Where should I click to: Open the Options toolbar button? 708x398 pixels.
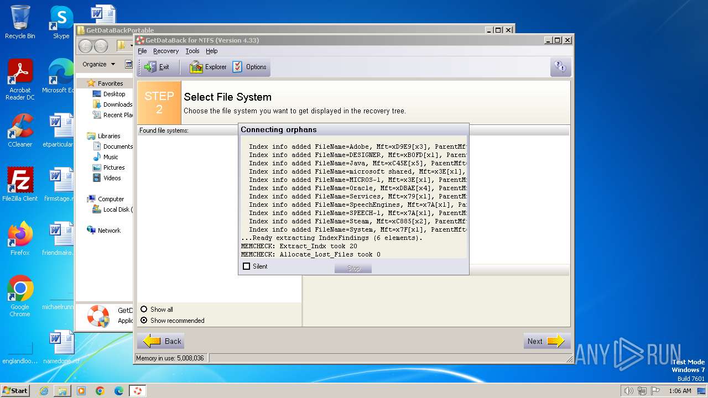point(250,67)
